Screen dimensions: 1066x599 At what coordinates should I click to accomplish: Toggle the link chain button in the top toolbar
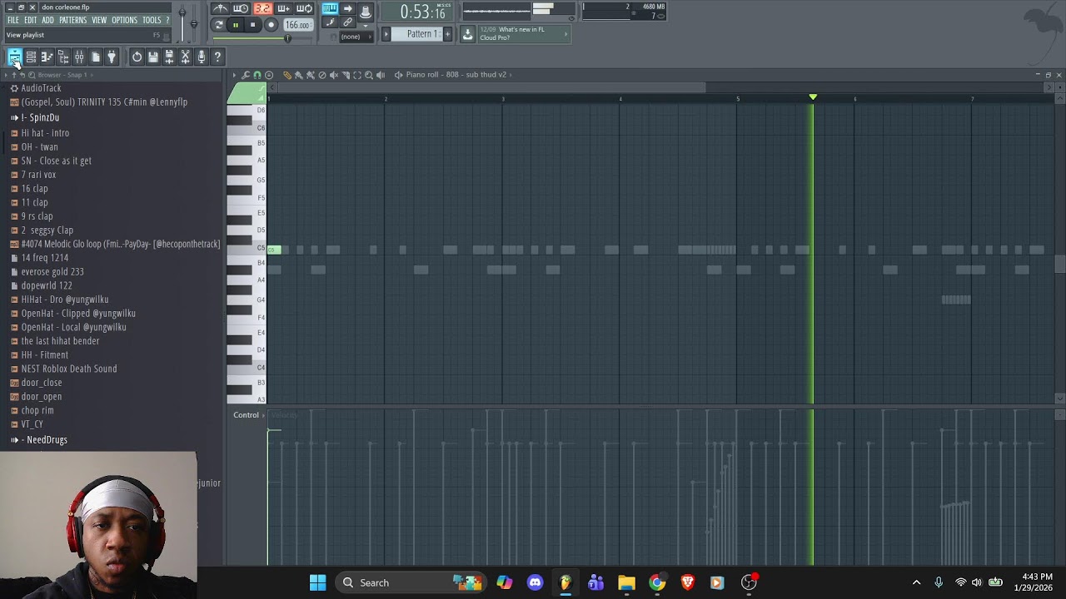[x=348, y=22]
